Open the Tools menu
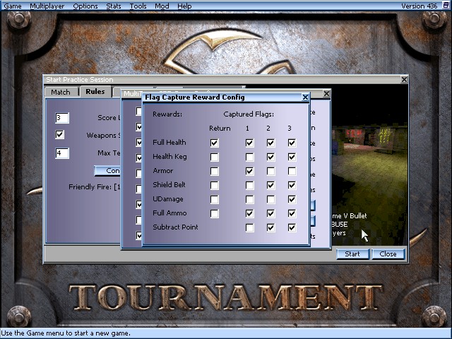452x339 pixels. (x=138, y=6)
